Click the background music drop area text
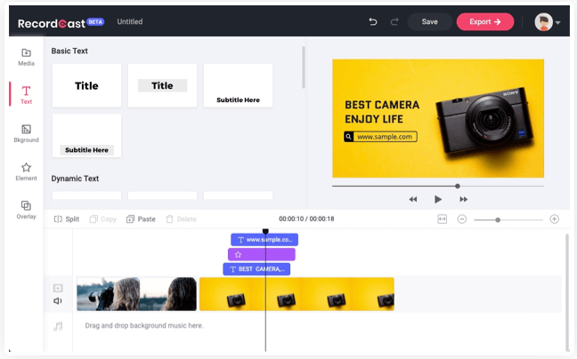The height and width of the screenshot is (359, 577). pyautogui.click(x=144, y=325)
